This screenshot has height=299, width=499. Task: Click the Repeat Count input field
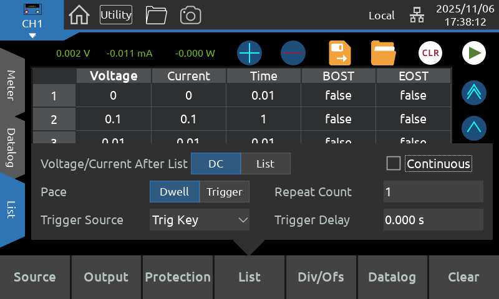pyautogui.click(x=433, y=192)
